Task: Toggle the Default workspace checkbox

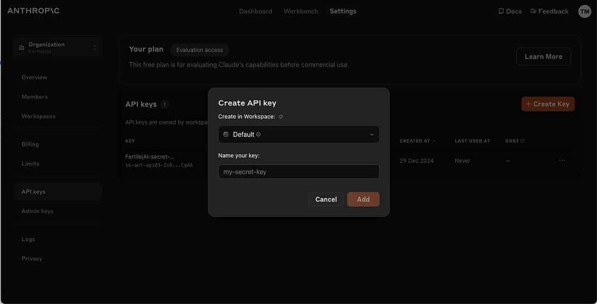Action: [226, 135]
